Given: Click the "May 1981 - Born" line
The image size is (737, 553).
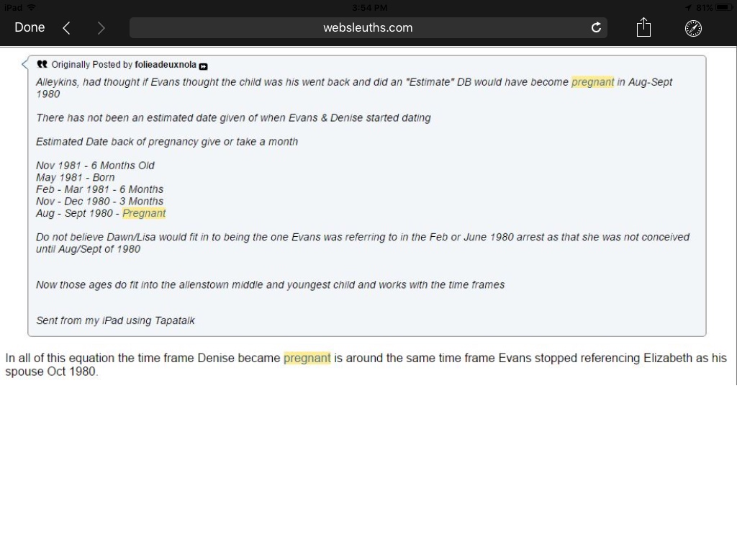Looking at the screenshot, I should [76, 177].
